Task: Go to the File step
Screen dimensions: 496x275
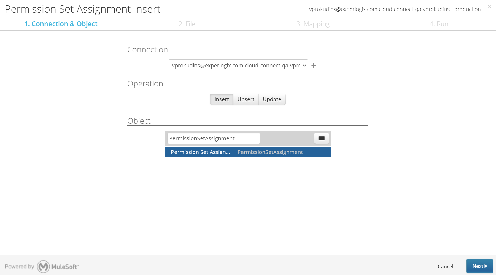Action: point(187,24)
